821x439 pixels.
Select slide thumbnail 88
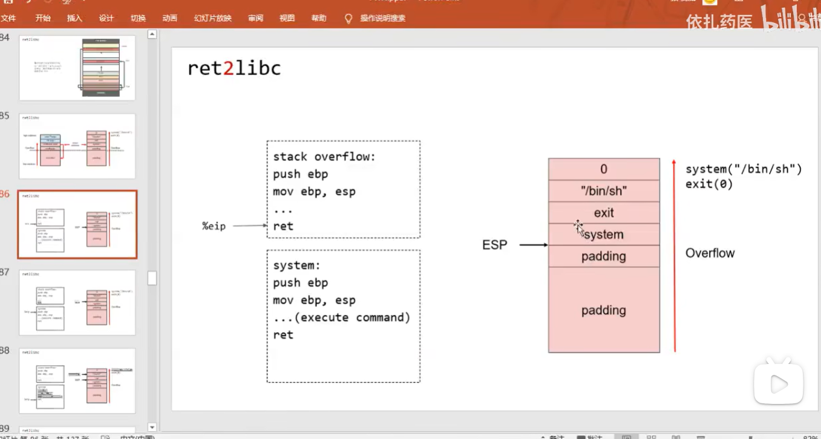[77, 380]
